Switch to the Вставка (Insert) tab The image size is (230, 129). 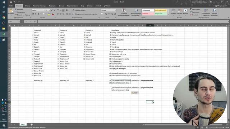27,6
